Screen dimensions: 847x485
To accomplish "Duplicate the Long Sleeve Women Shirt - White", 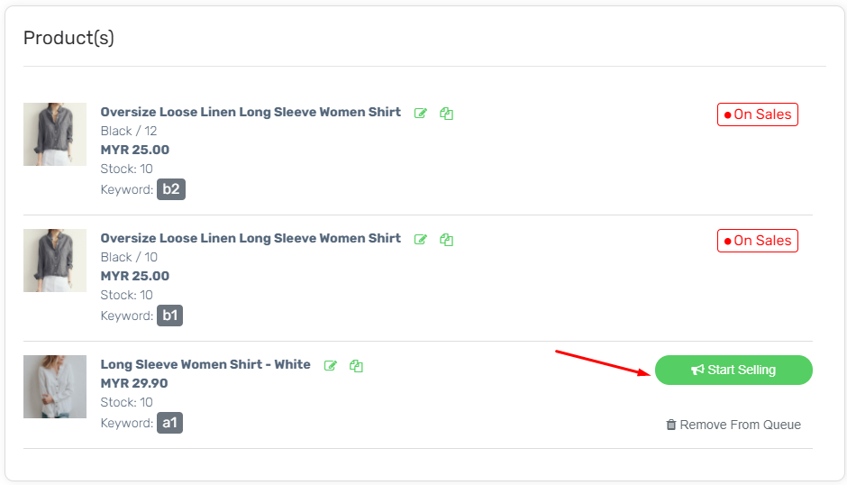I will [x=357, y=366].
